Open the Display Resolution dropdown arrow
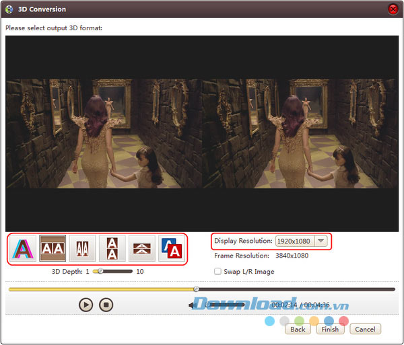This screenshot has height=345, width=404. [321, 241]
